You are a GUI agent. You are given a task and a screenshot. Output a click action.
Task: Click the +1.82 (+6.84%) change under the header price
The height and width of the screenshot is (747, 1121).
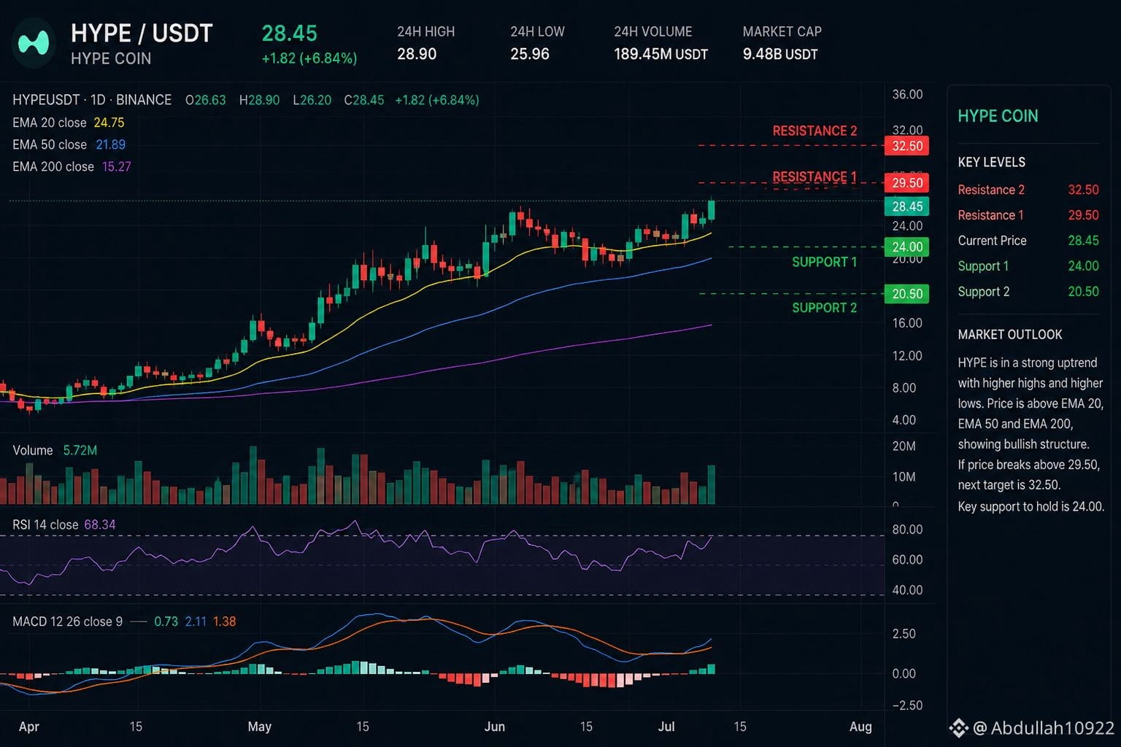(x=309, y=58)
